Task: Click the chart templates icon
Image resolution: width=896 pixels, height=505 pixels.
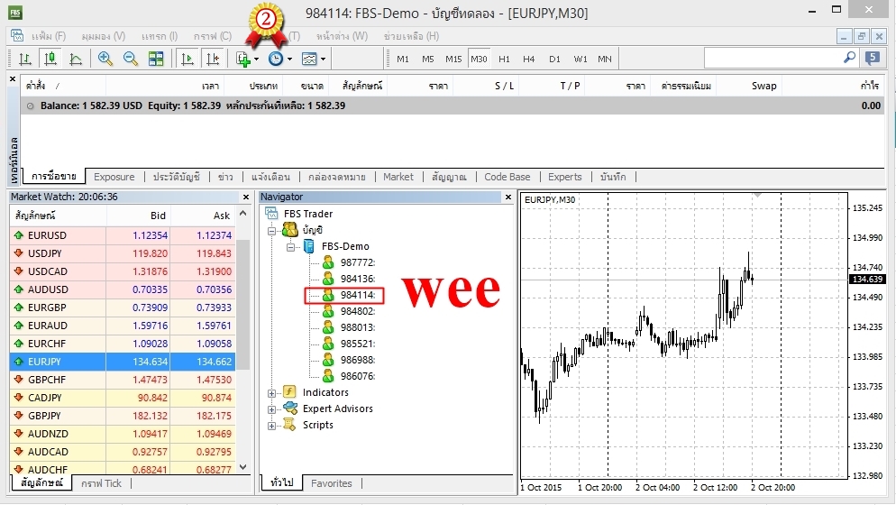Action: pyautogui.click(x=309, y=59)
